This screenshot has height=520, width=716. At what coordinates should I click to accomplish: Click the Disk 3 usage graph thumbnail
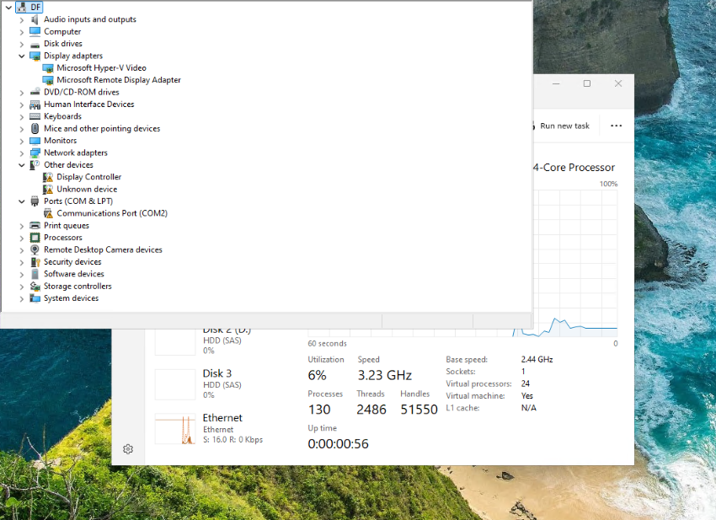coord(175,384)
